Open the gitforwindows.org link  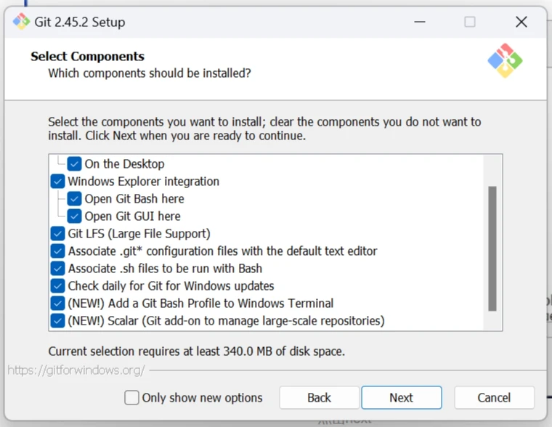76,370
